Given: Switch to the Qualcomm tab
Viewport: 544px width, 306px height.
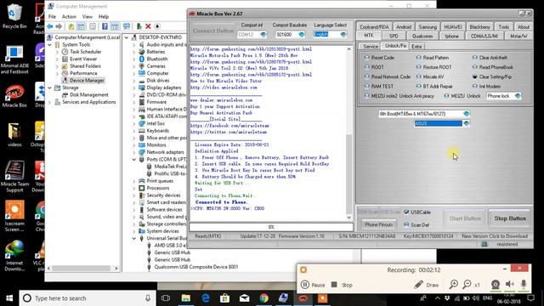Looking at the screenshot, I should point(422,36).
